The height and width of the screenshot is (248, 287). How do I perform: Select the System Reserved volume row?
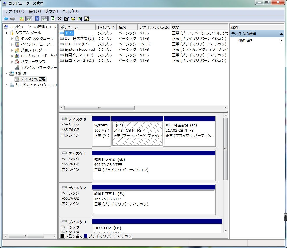click(x=144, y=50)
